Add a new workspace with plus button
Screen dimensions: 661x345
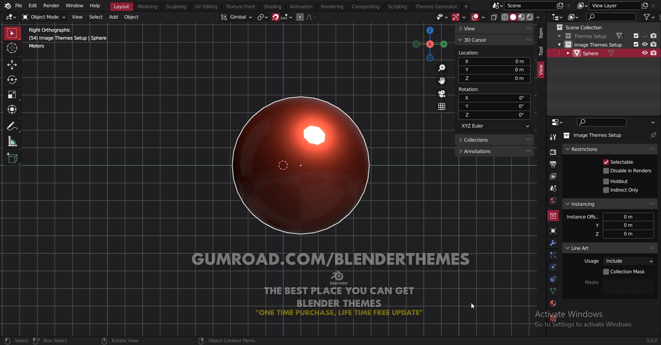(466, 7)
